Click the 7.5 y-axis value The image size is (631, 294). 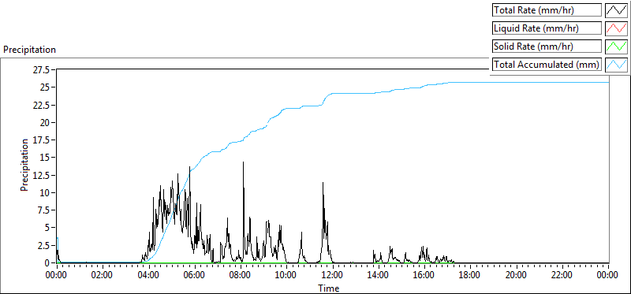pos(43,210)
